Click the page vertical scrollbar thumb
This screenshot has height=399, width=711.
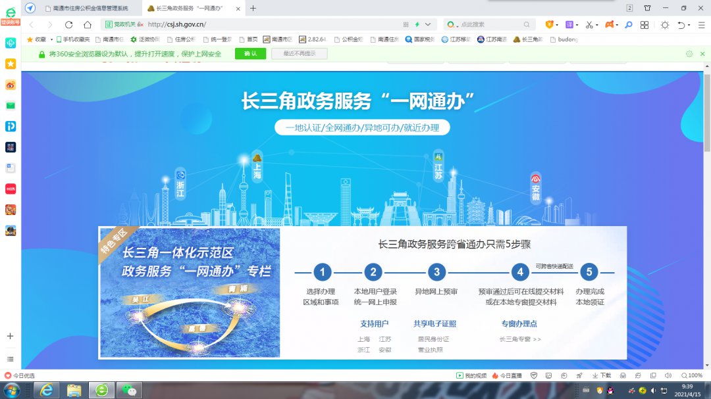coord(707,113)
